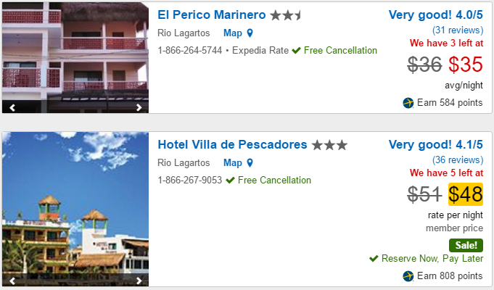Image resolution: width=494 pixels, height=290 pixels.
Task: Click the green Sale! badge
Action: [x=466, y=244]
